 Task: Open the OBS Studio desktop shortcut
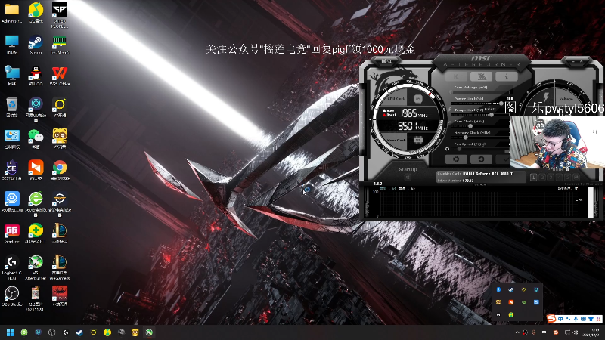pyautogui.click(x=11, y=296)
